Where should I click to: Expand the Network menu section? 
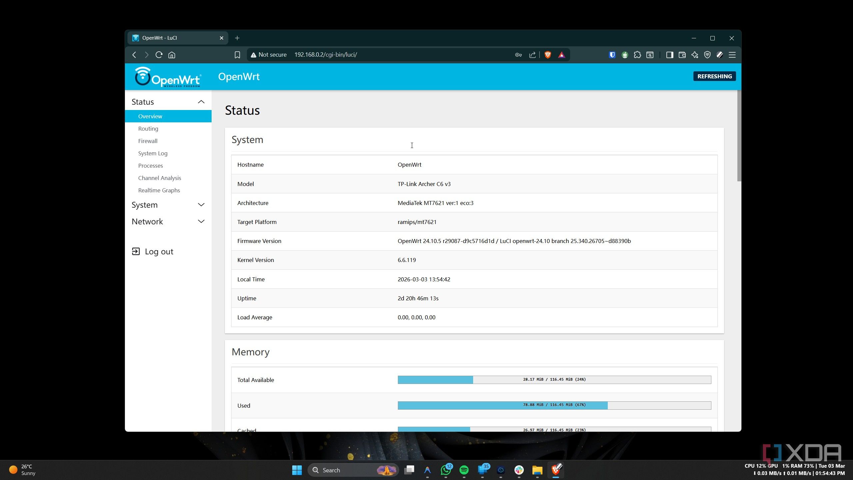(168, 221)
